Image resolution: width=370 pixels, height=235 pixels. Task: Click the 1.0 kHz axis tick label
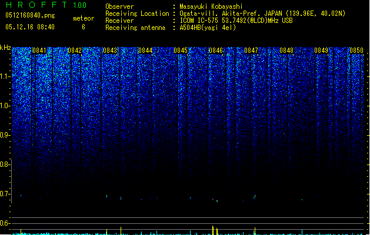[x=5, y=106]
